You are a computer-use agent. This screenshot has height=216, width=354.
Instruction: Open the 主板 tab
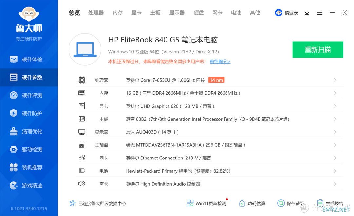coord(155,13)
